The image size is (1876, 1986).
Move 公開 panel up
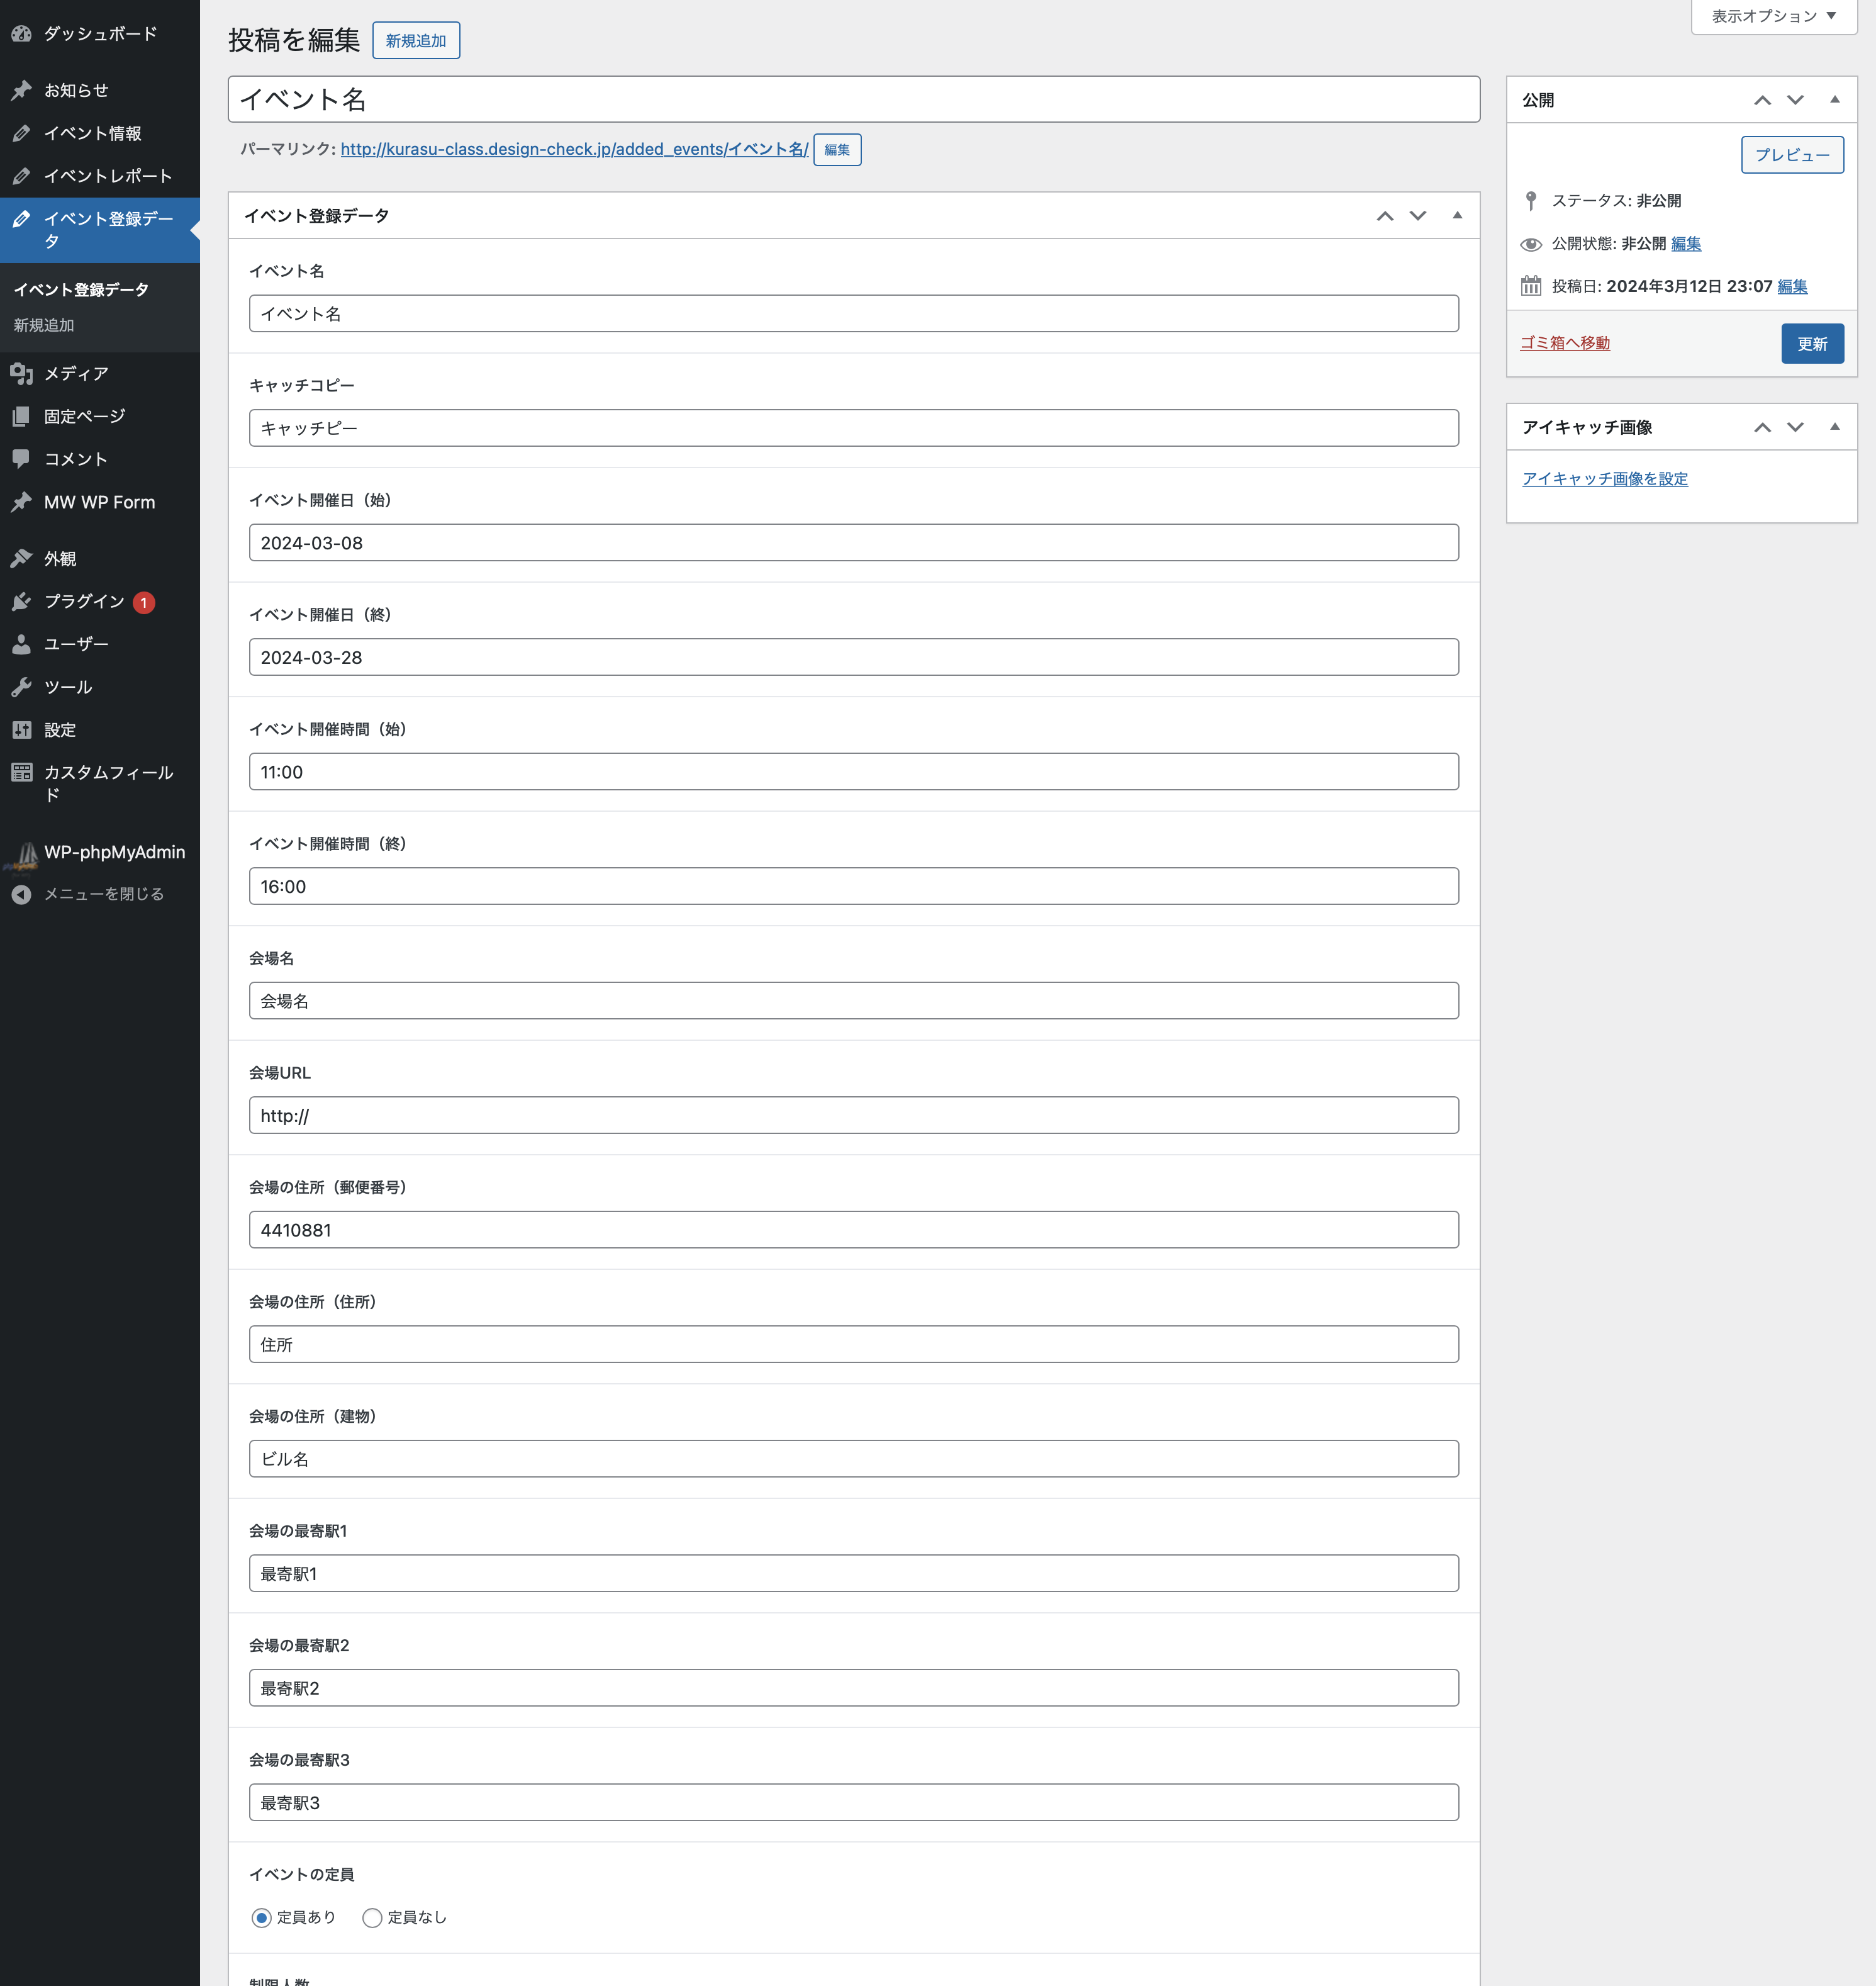(x=1763, y=100)
